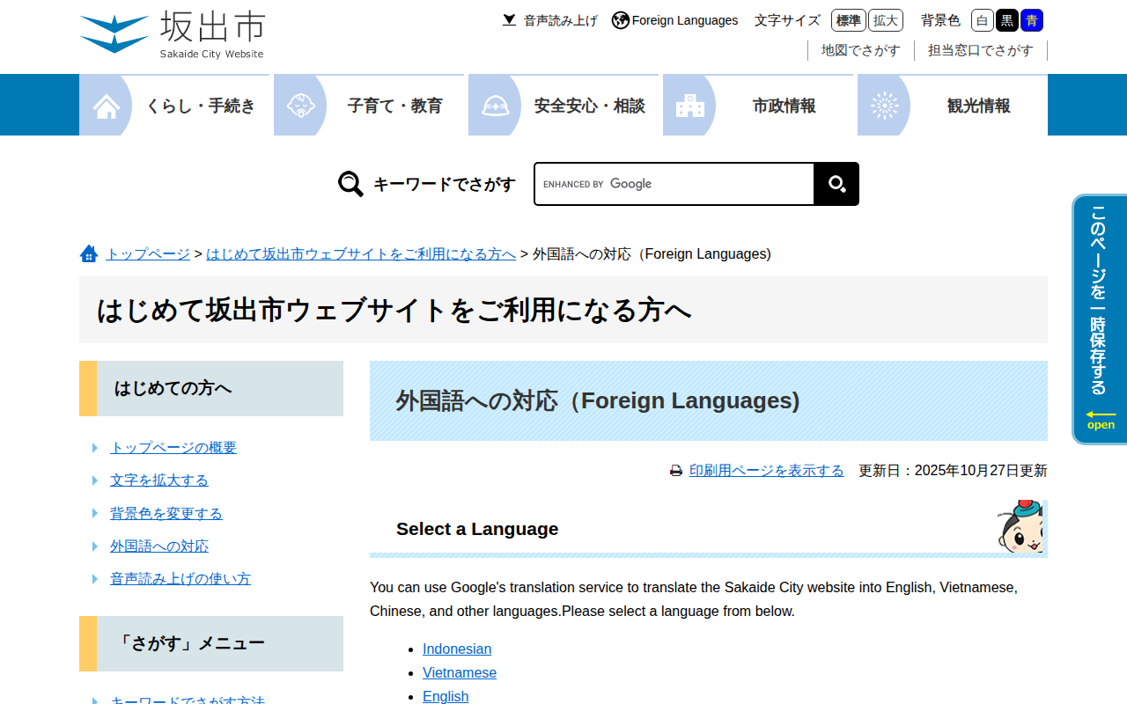This screenshot has width=1127, height=704.
Task: Choose the black 黒 background swatch
Action: pos(1007,20)
